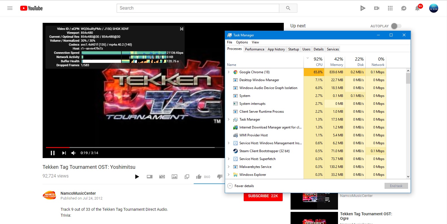This screenshot has height=224, width=447.
Task: Open the NamcoMusicCenter channel name beside the publish date
Action: (x=78, y=193)
